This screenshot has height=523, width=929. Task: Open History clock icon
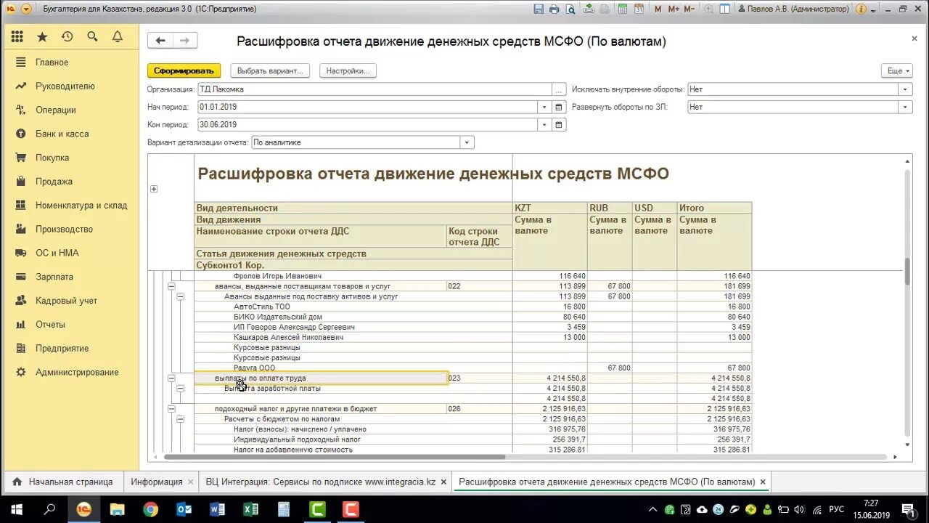click(x=67, y=37)
